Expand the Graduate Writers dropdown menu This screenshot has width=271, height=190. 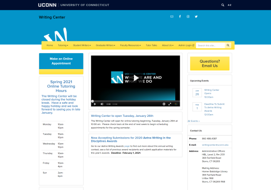(x=105, y=45)
